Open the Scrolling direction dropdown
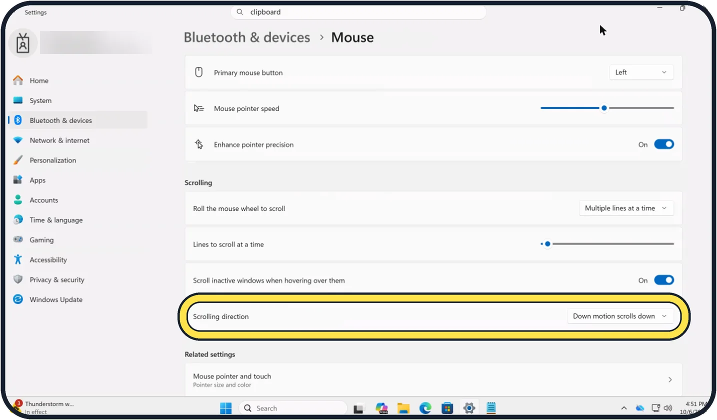The height and width of the screenshot is (420, 717). 620,316
